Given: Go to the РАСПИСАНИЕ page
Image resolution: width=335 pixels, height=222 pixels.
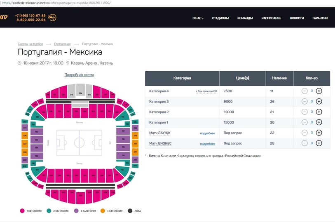Looking at the screenshot, I should [x=271, y=18].
